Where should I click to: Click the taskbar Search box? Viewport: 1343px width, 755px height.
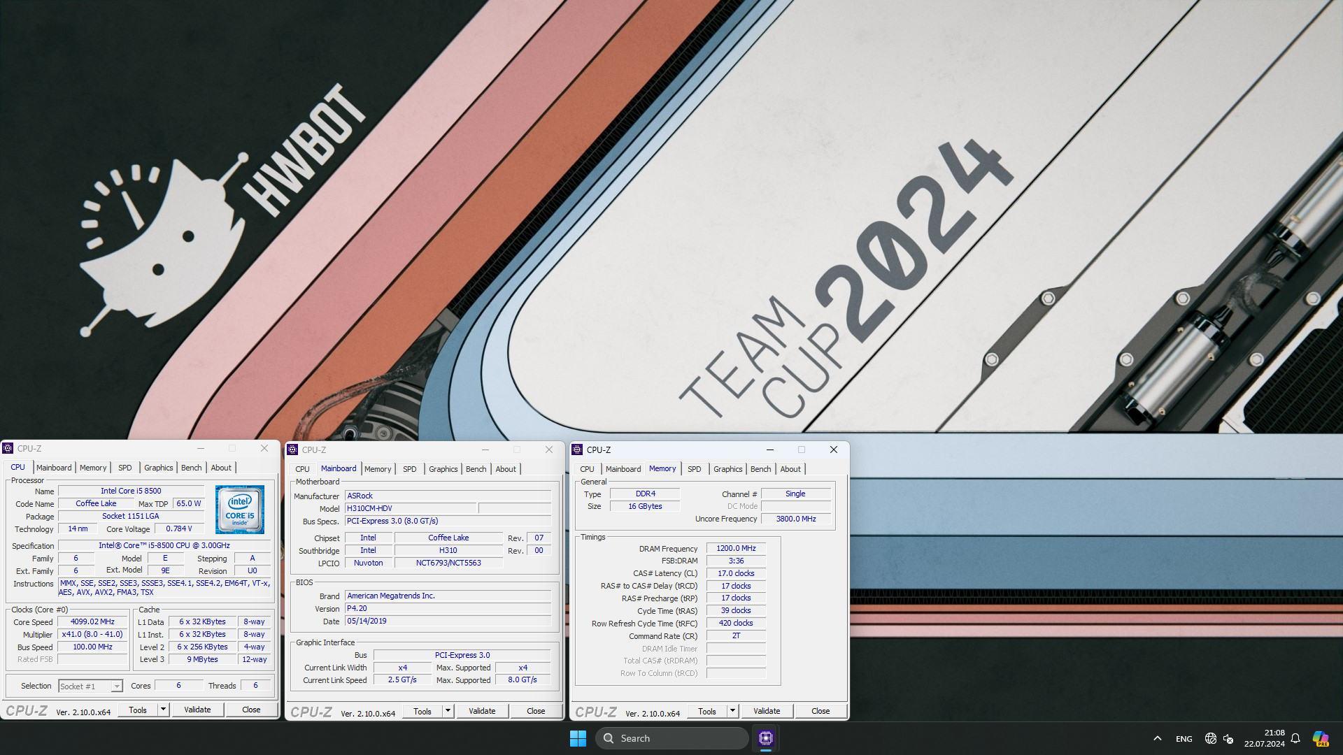click(x=671, y=738)
